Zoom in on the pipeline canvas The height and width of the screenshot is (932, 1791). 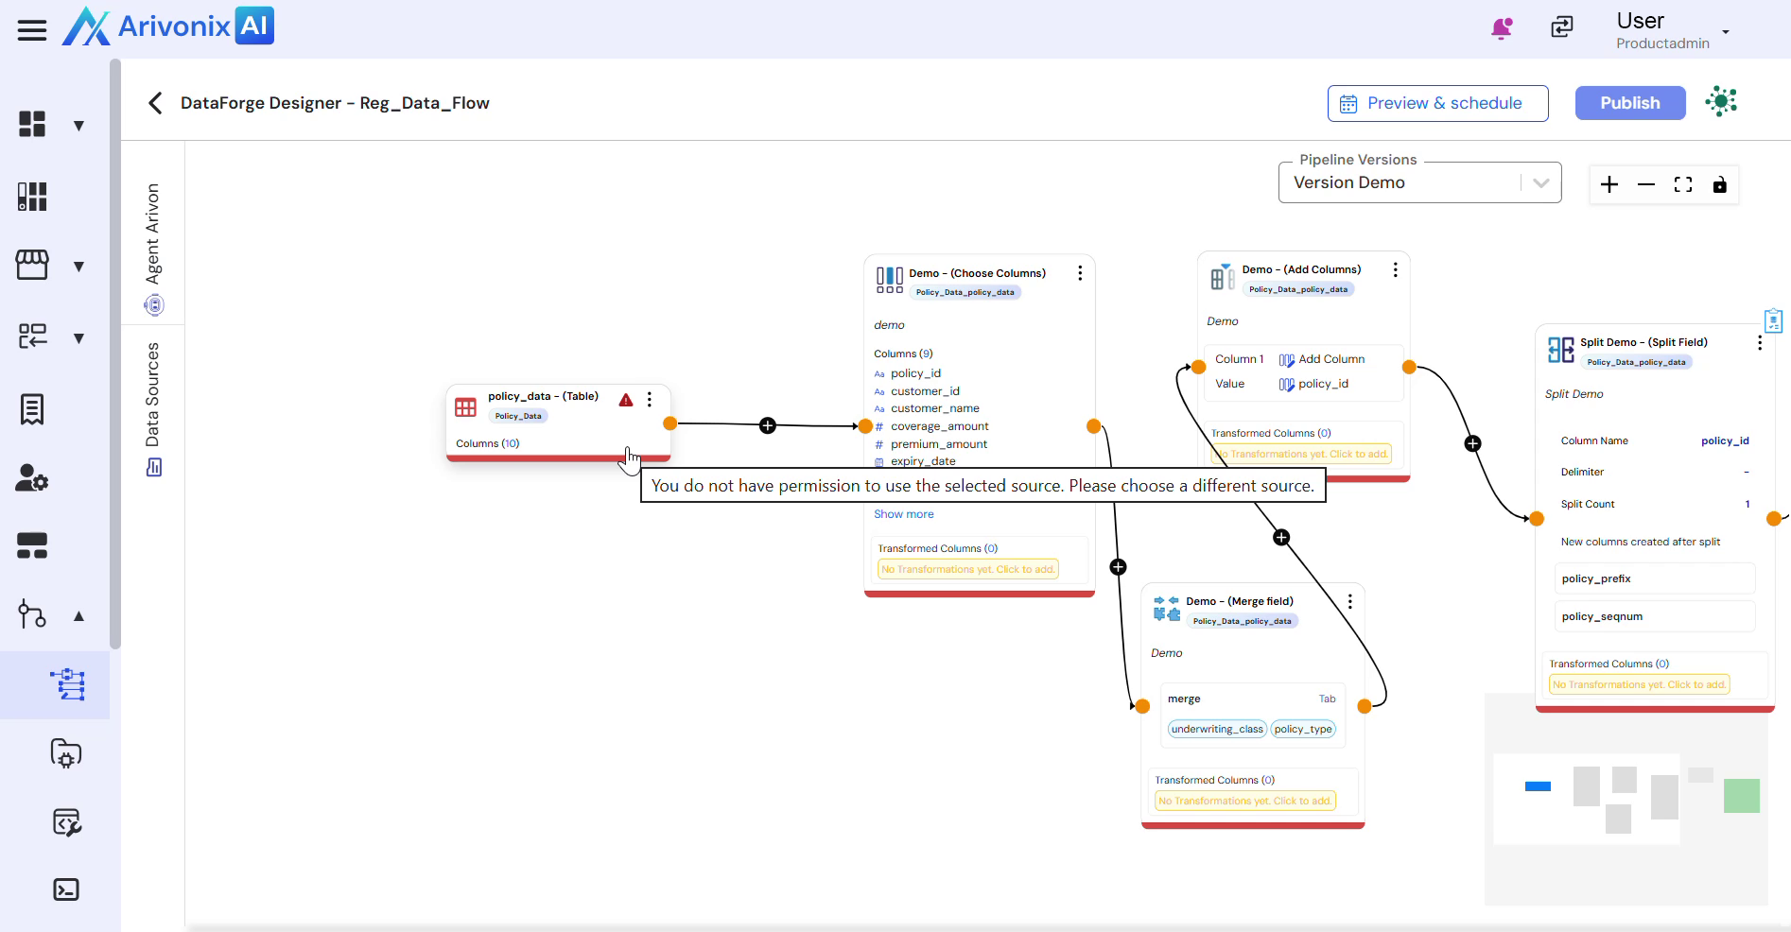point(1609,184)
